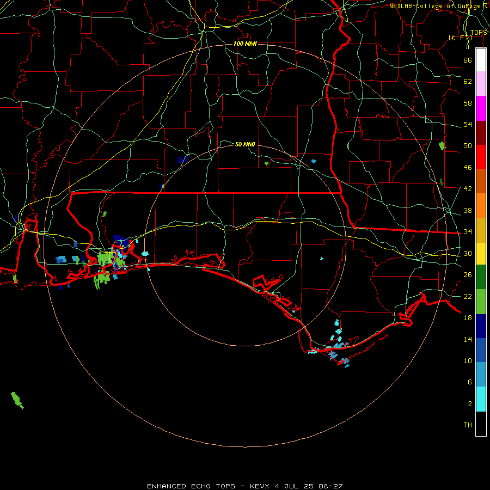Click legend value 50
490x490 pixels.
pyautogui.click(x=468, y=146)
